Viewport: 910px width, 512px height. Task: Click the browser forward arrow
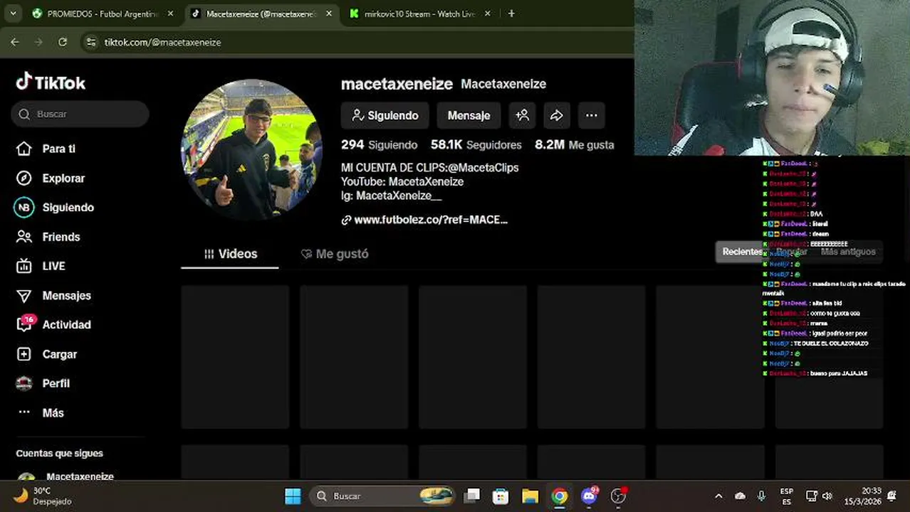coord(38,42)
